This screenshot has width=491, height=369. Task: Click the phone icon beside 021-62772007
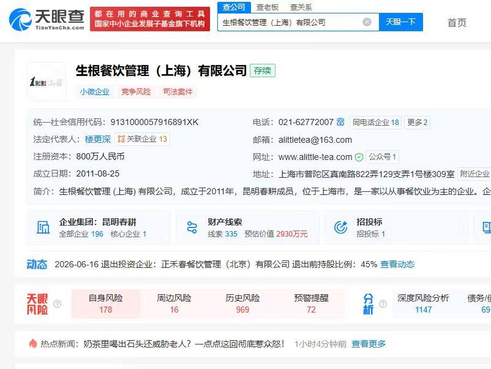(x=340, y=122)
